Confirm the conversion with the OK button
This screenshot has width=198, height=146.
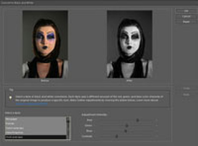coord(186,11)
